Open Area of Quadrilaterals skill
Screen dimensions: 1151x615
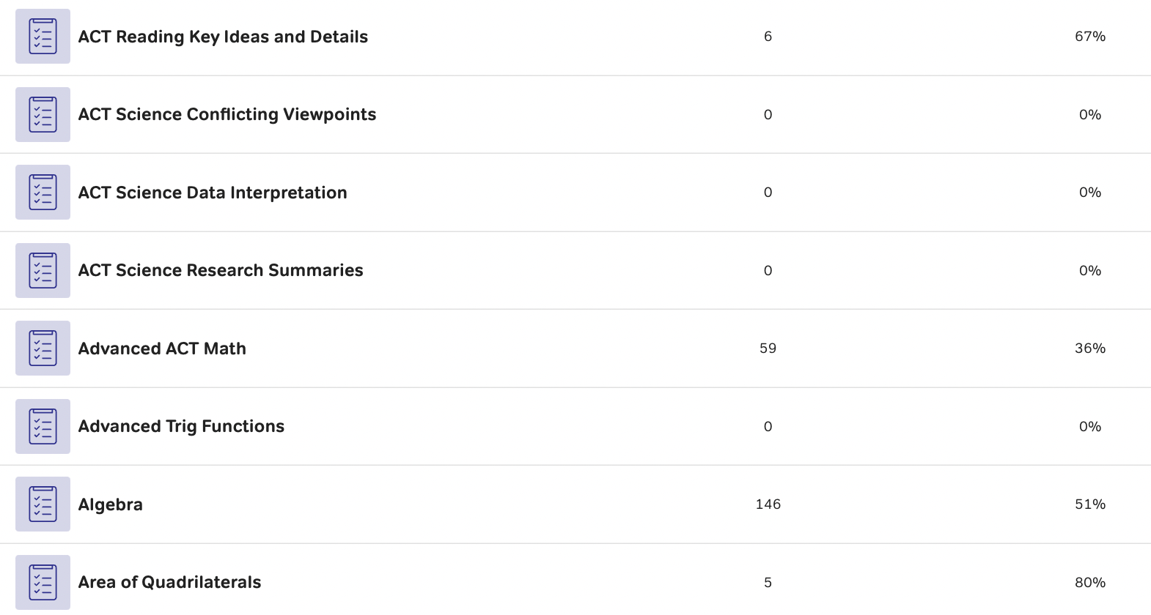pos(169,582)
